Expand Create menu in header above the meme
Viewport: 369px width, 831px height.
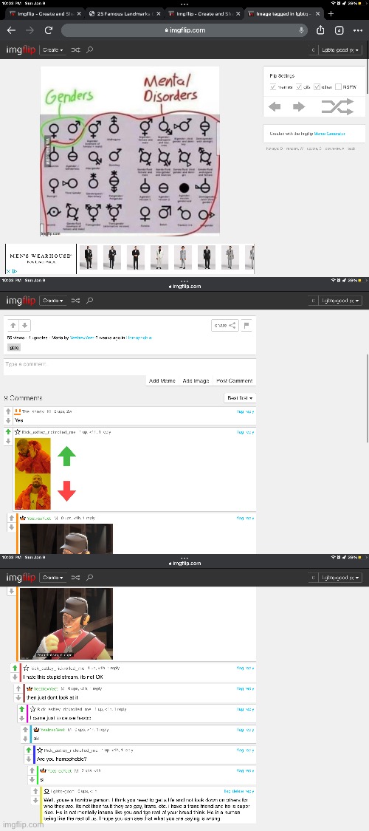[52, 49]
